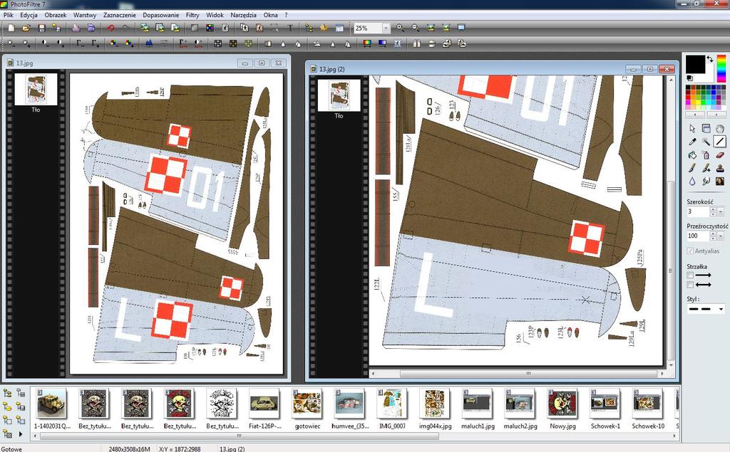The height and width of the screenshot is (452, 730).
Task: Click the Zoom out magnifier icon
Action: [x=416, y=28]
